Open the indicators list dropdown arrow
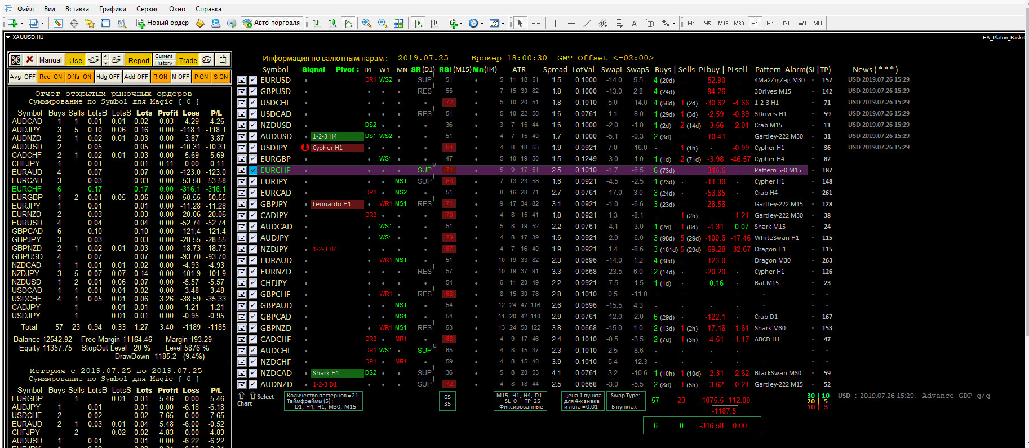The width and height of the screenshot is (1029, 448). click(x=461, y=24)
